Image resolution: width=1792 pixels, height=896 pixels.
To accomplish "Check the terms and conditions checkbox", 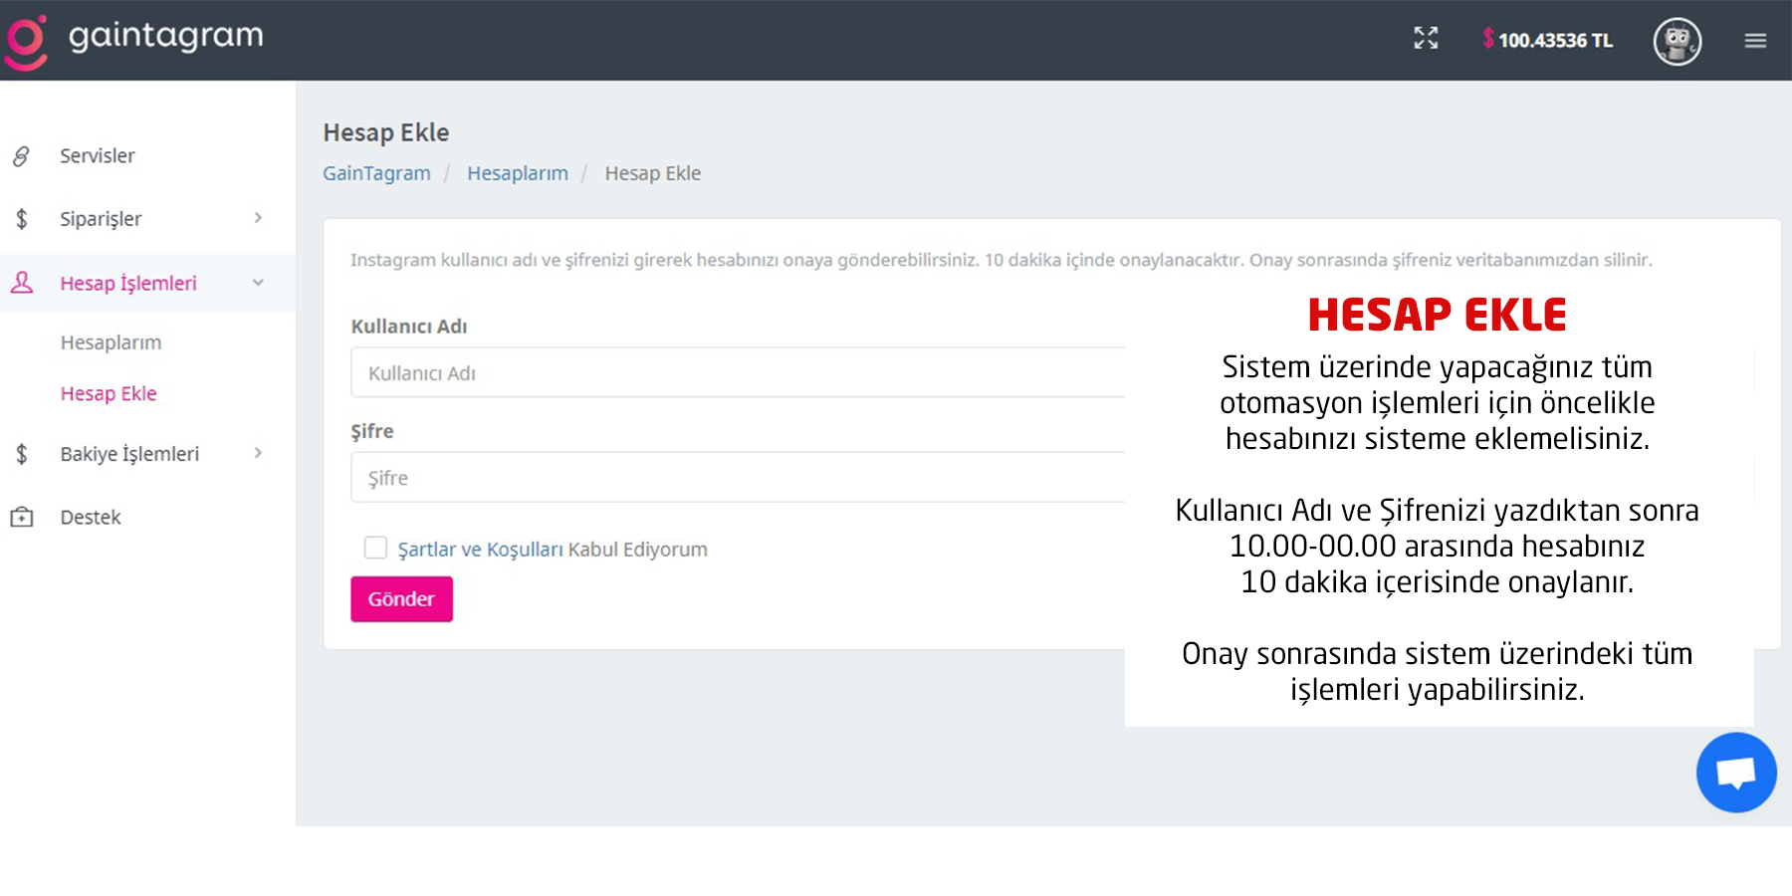I will (375, 548).
